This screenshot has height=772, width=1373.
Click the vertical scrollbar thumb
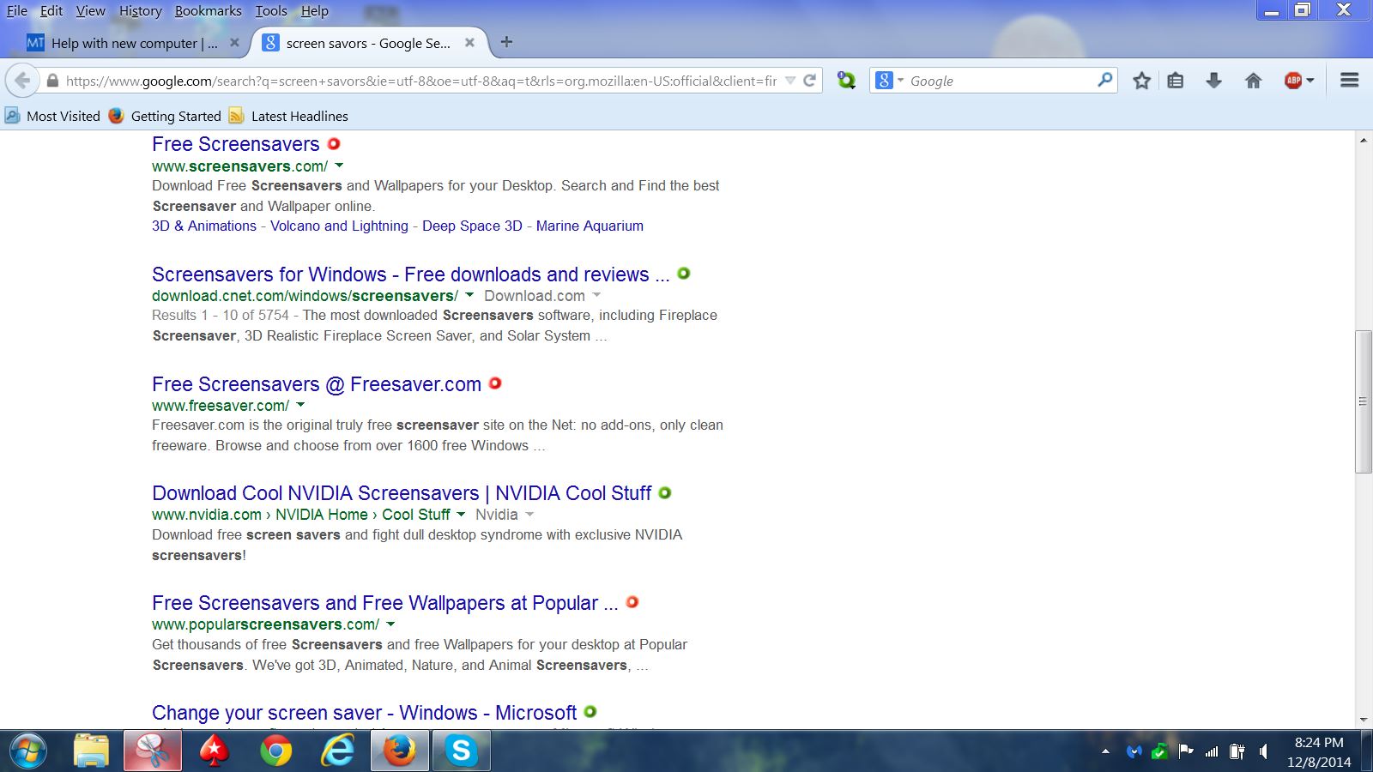(1363, 401)
